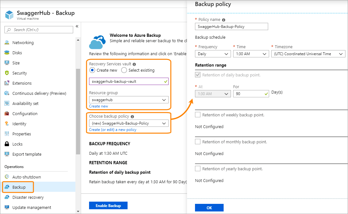348x214 pixels.
Task: Select the Networking blade icon
Action: coord(7,42)
